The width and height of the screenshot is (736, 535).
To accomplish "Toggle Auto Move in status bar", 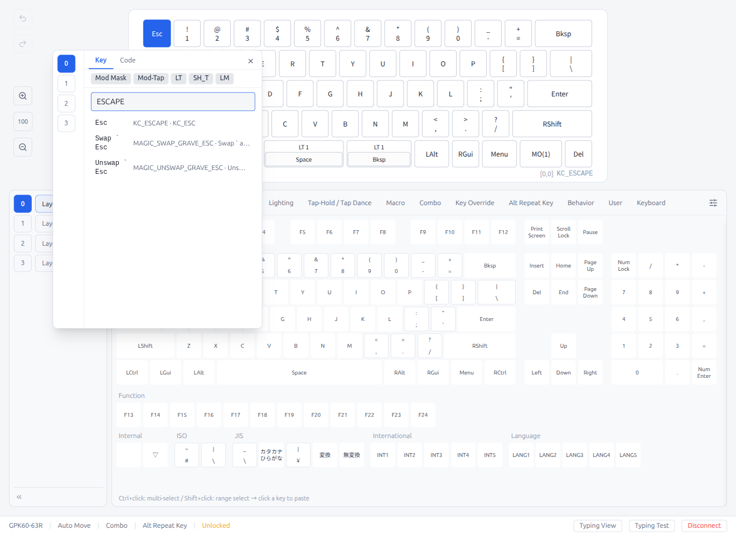I will click(74, 526).
